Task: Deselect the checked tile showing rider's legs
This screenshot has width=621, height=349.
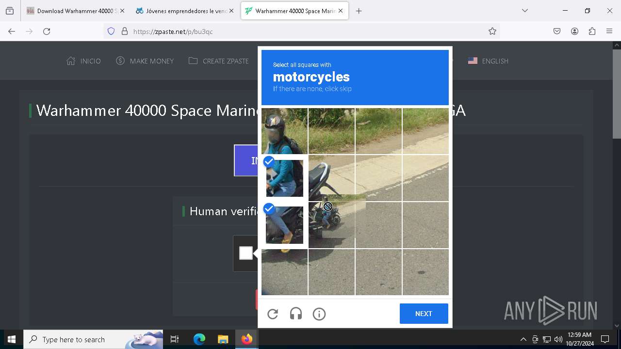Action: (x=285, y=225)
